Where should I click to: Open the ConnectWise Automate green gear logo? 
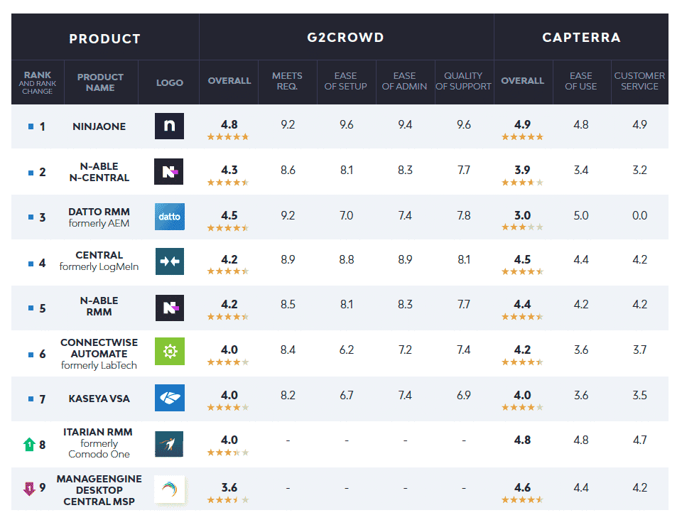(170, 352)
